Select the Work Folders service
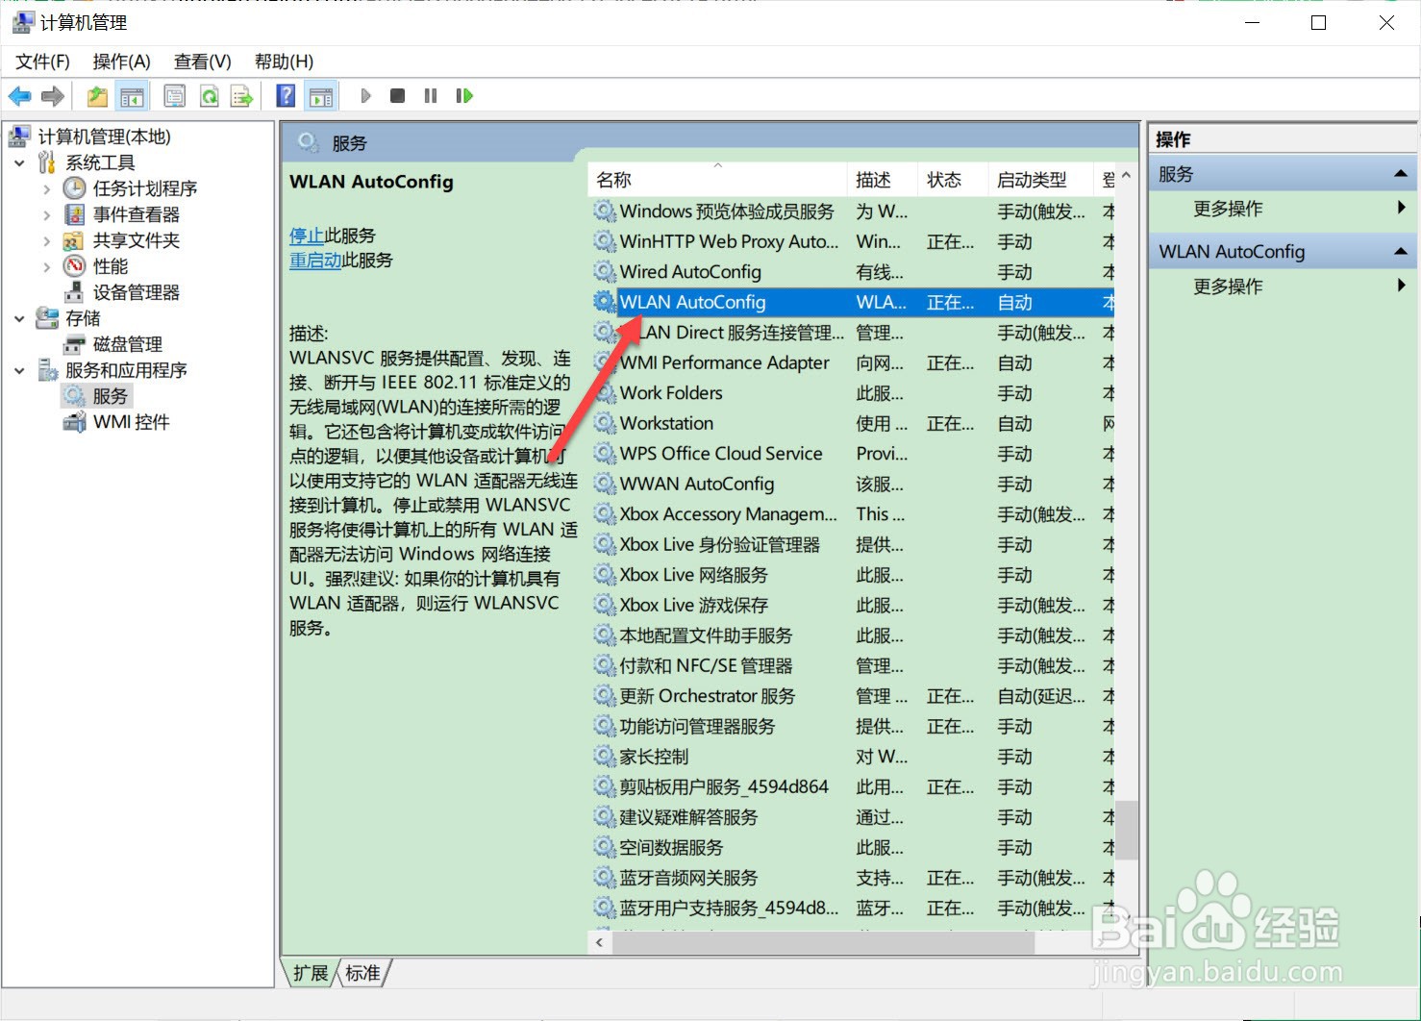The image size is (1421, 1021). point(851,393)
